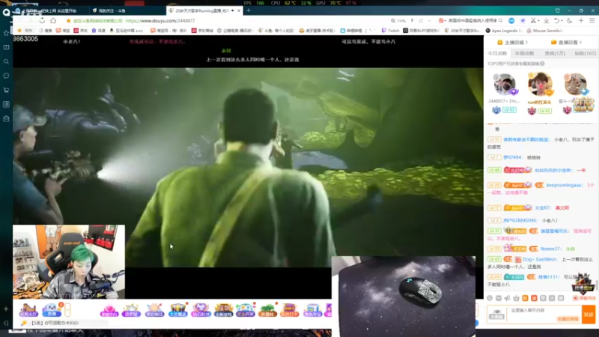
Task: Open the Mouse Sensitivity bookmark
Action: [545, 31]
